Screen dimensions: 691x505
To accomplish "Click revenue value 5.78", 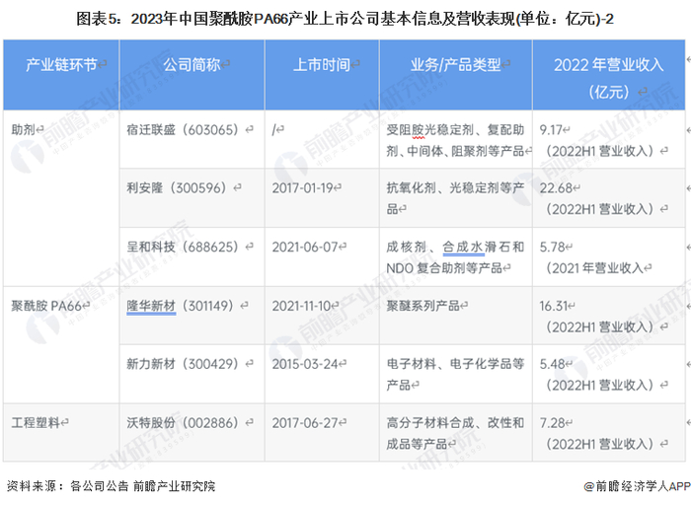I will point(552,247).
